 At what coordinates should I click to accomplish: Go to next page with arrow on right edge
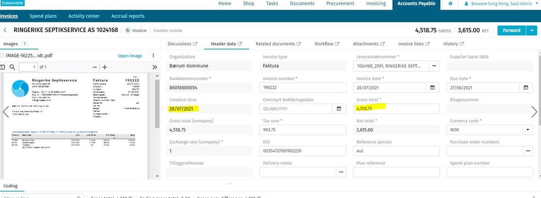click(534, 112)
